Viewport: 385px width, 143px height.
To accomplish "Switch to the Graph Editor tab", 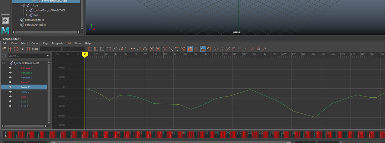I will click(x=11, y=39).
